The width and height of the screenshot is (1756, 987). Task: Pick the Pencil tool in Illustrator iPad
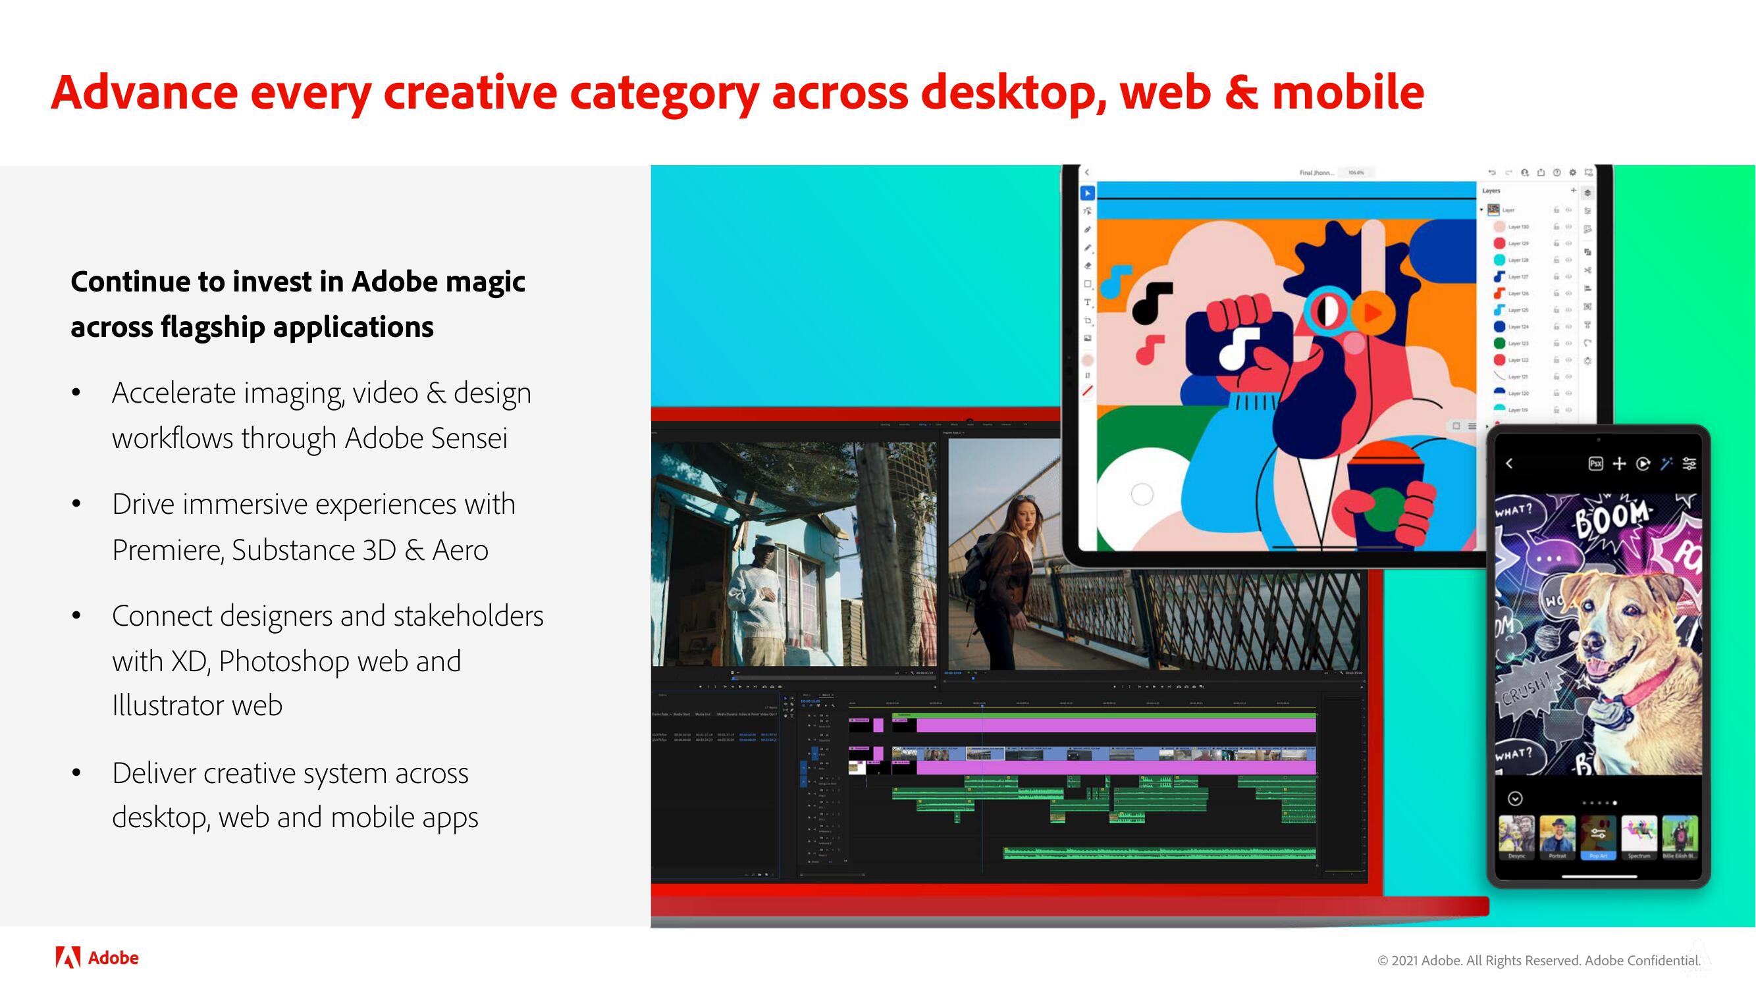(1088, 248)
